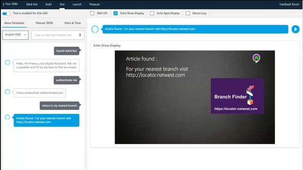Switch to the Manual JSON tab
The image size is (303, 170).
click(x=44, y=23)
